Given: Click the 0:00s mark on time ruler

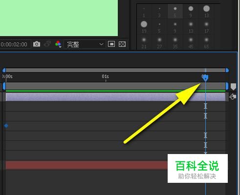Looking at the screenshot, I should (7, 77).
